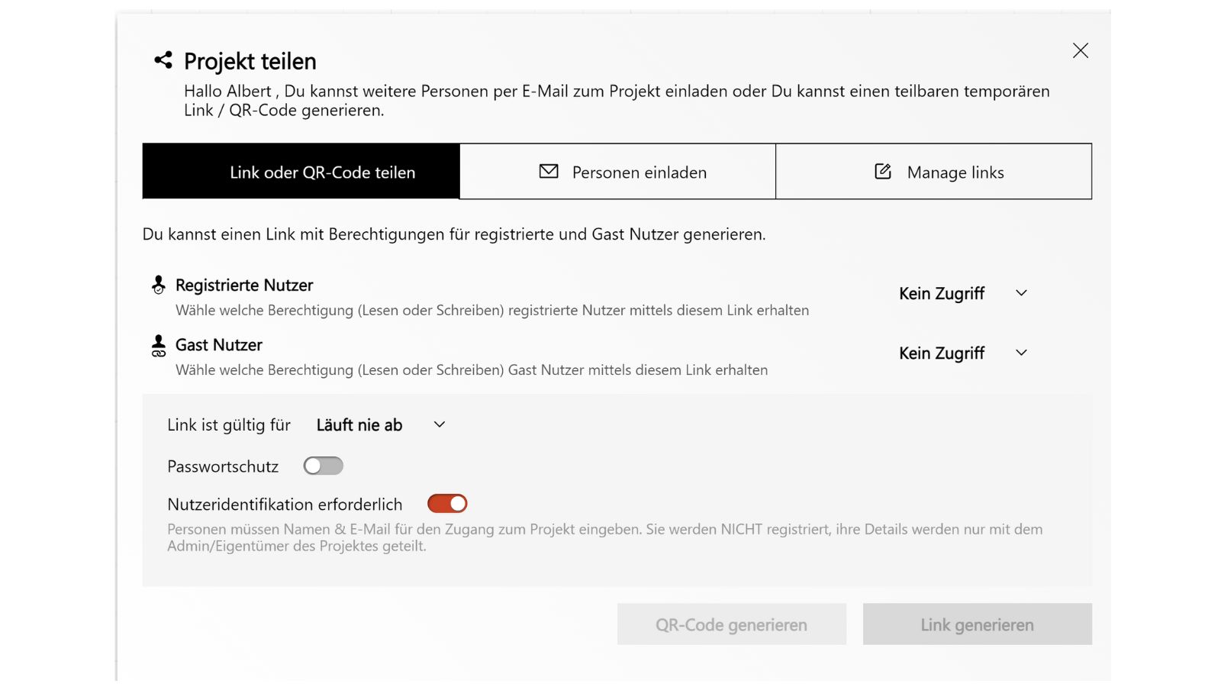The width and height of the screenshot is (1221, 687).
Task: Open the Kein Zugriff dropdown for Registrierte Nutzer
Action: point(963,293)
